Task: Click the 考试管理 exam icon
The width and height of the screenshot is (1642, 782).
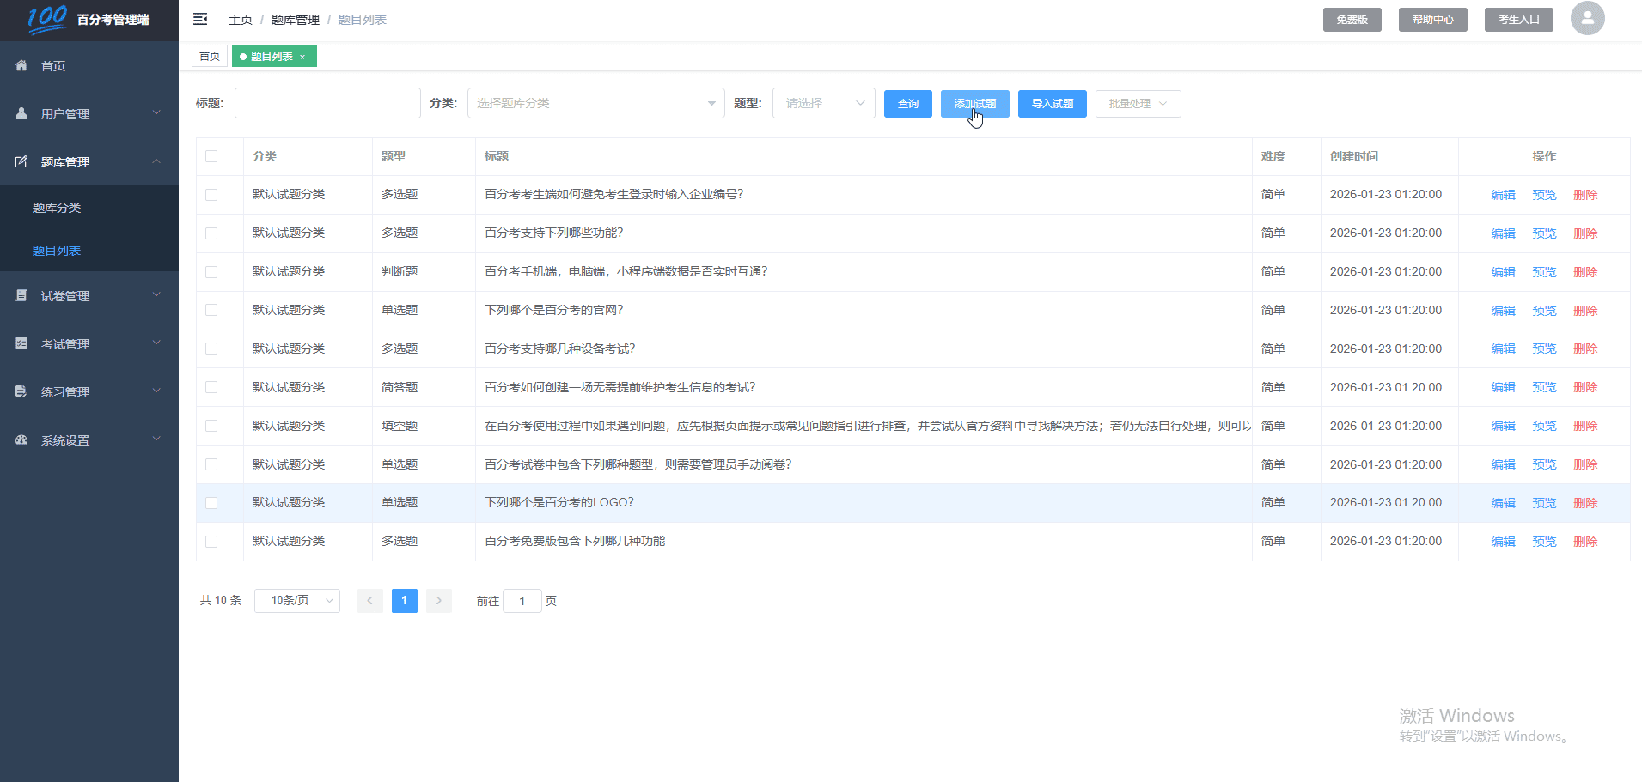Action: pos(21,343)
